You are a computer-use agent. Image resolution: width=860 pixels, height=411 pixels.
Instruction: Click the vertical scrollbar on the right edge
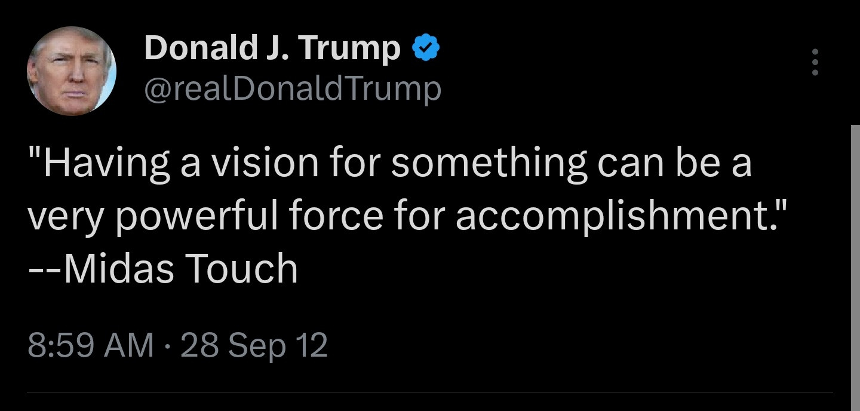coord(855,263)
